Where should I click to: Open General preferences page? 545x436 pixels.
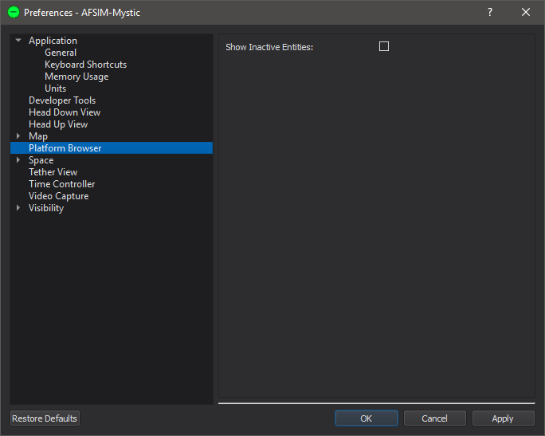[x=61, y=53]
